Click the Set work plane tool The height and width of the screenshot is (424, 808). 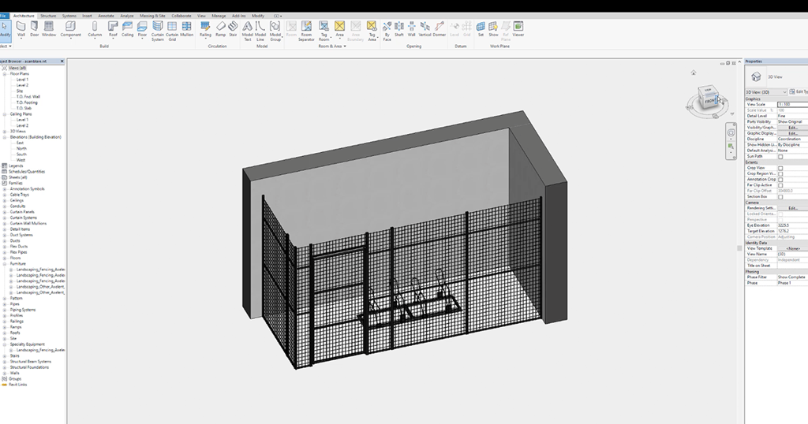coord(481,29)
